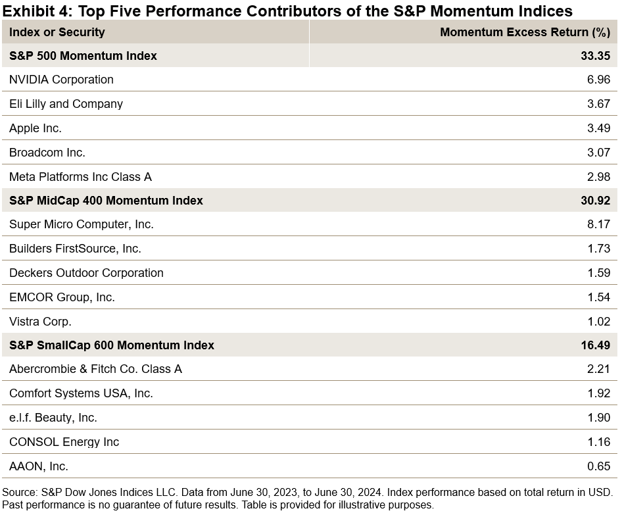This screenshot has width=622, height=517.
Task: Select the Deckers Outdoor Corporation name
Action: (86, 273)
